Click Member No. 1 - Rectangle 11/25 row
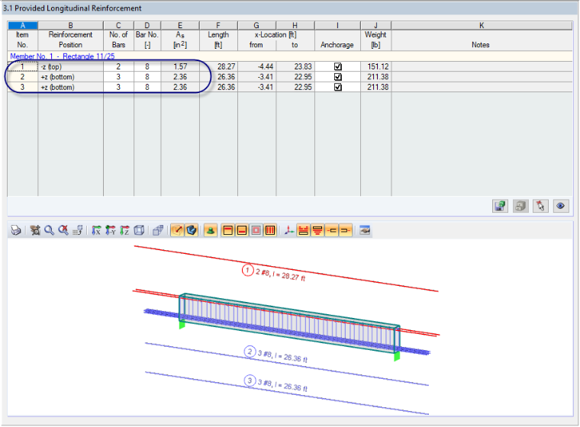The width and height of the screenshot is (580, 427). [x=290, y=56]
